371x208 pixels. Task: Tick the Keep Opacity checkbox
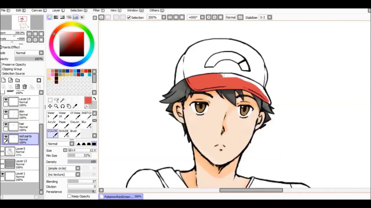(x=69, y=196)
